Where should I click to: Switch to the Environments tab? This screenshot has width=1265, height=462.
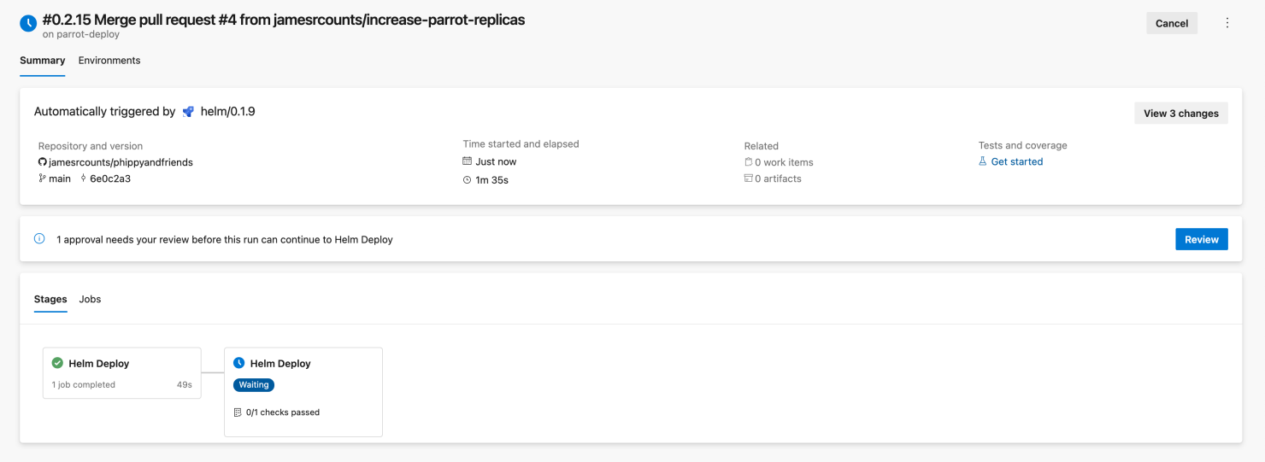(x=109, y=61)
